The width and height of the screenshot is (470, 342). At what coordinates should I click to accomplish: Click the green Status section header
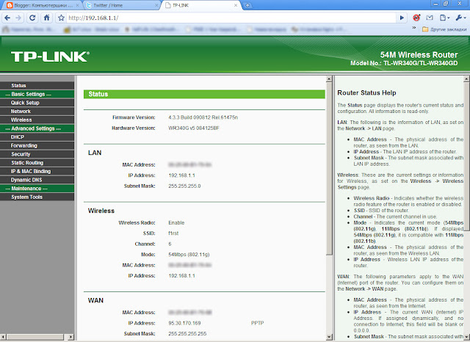tap(204, 94)
